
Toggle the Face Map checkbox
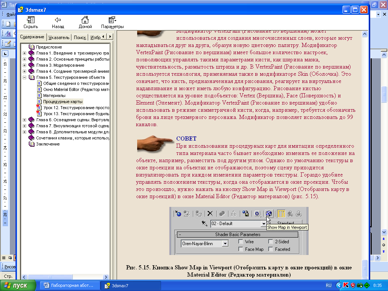(241, 249)
